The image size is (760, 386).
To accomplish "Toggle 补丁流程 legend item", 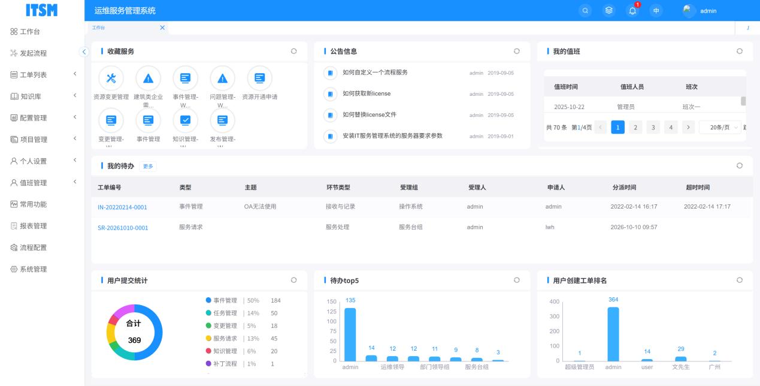I will point(222,364).
